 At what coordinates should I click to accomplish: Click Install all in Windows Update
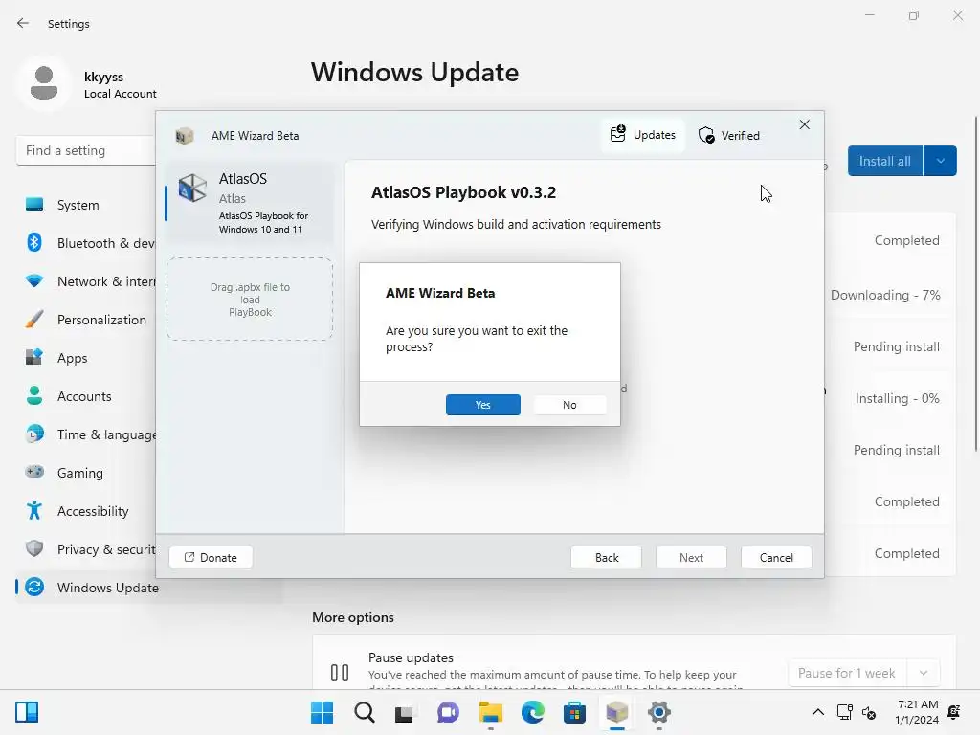[x=884, y=161]
